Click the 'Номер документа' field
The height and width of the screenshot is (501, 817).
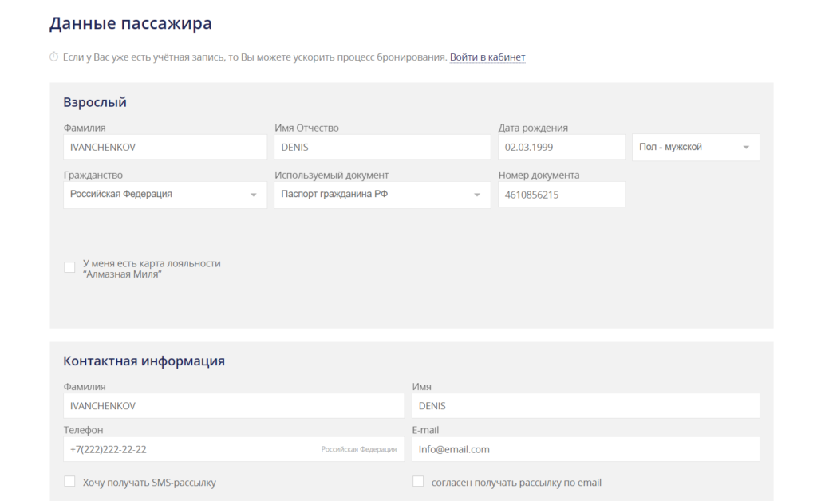(x=561, y=195)
